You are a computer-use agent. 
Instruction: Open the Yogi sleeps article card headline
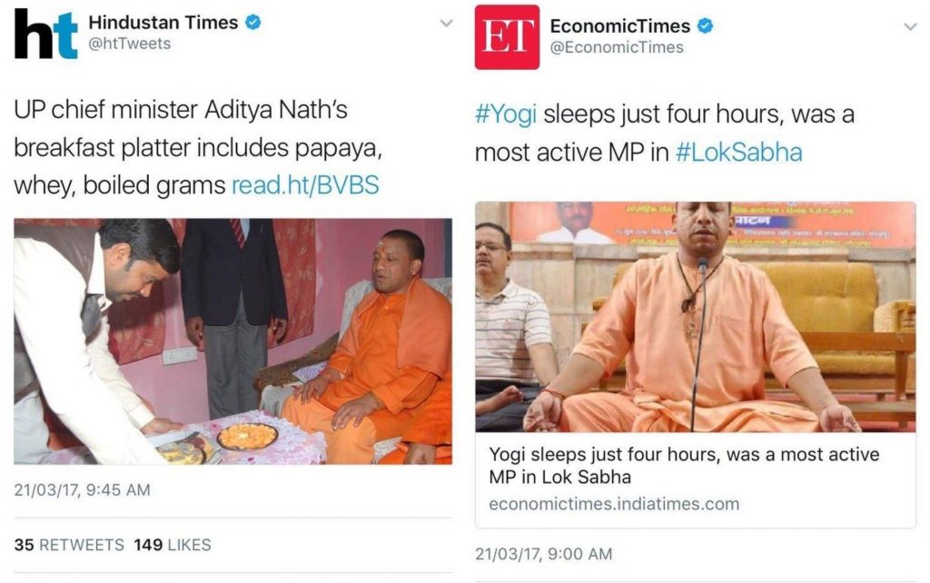click(684, 466)
